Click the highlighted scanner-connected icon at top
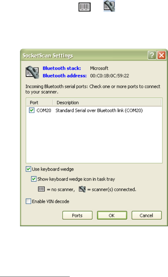This screenshot has height=277, width=168. pos(109,6)
